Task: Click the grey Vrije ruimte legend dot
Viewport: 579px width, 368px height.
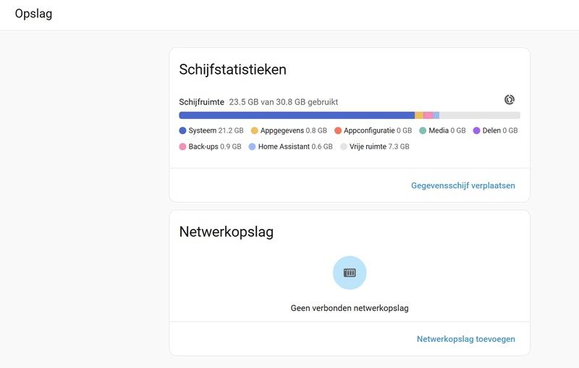Action: (x=344, y=146)
